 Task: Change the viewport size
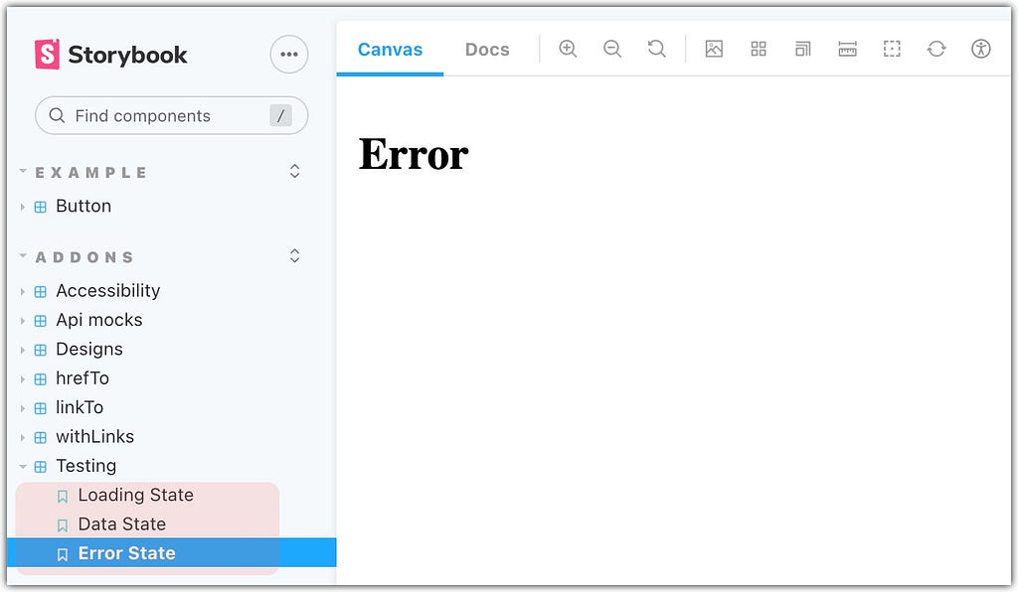click(802, 48)
